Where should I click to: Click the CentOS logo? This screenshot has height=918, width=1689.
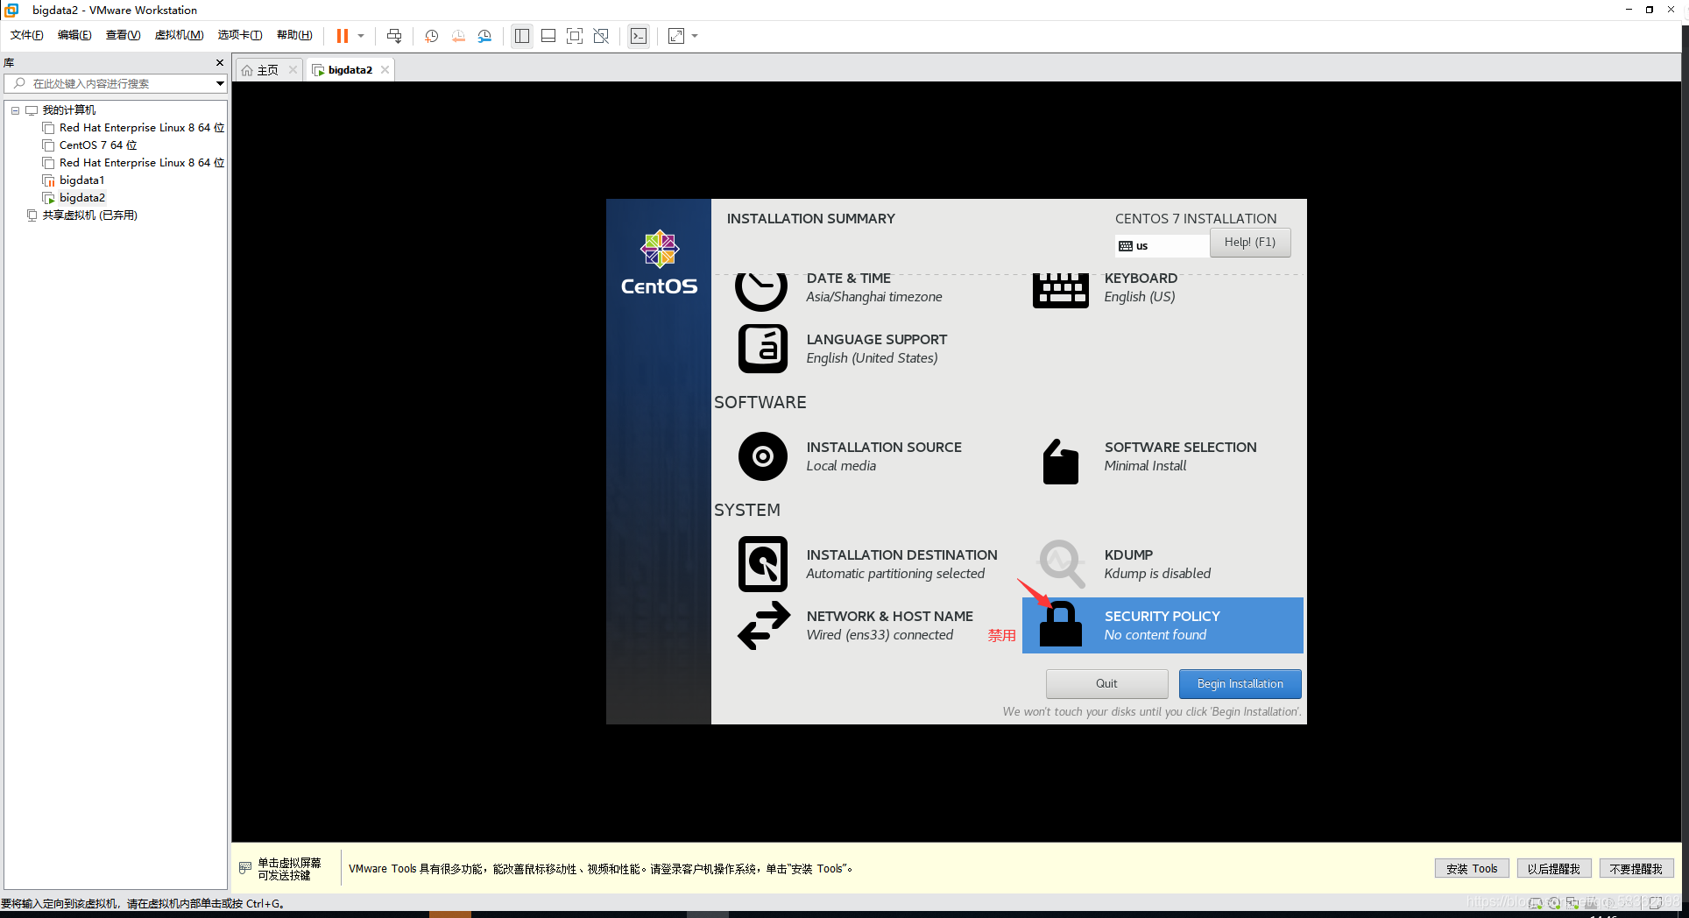point(660,263)
